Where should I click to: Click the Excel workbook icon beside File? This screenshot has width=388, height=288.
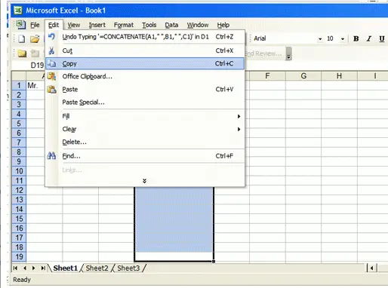click(20, 25)
